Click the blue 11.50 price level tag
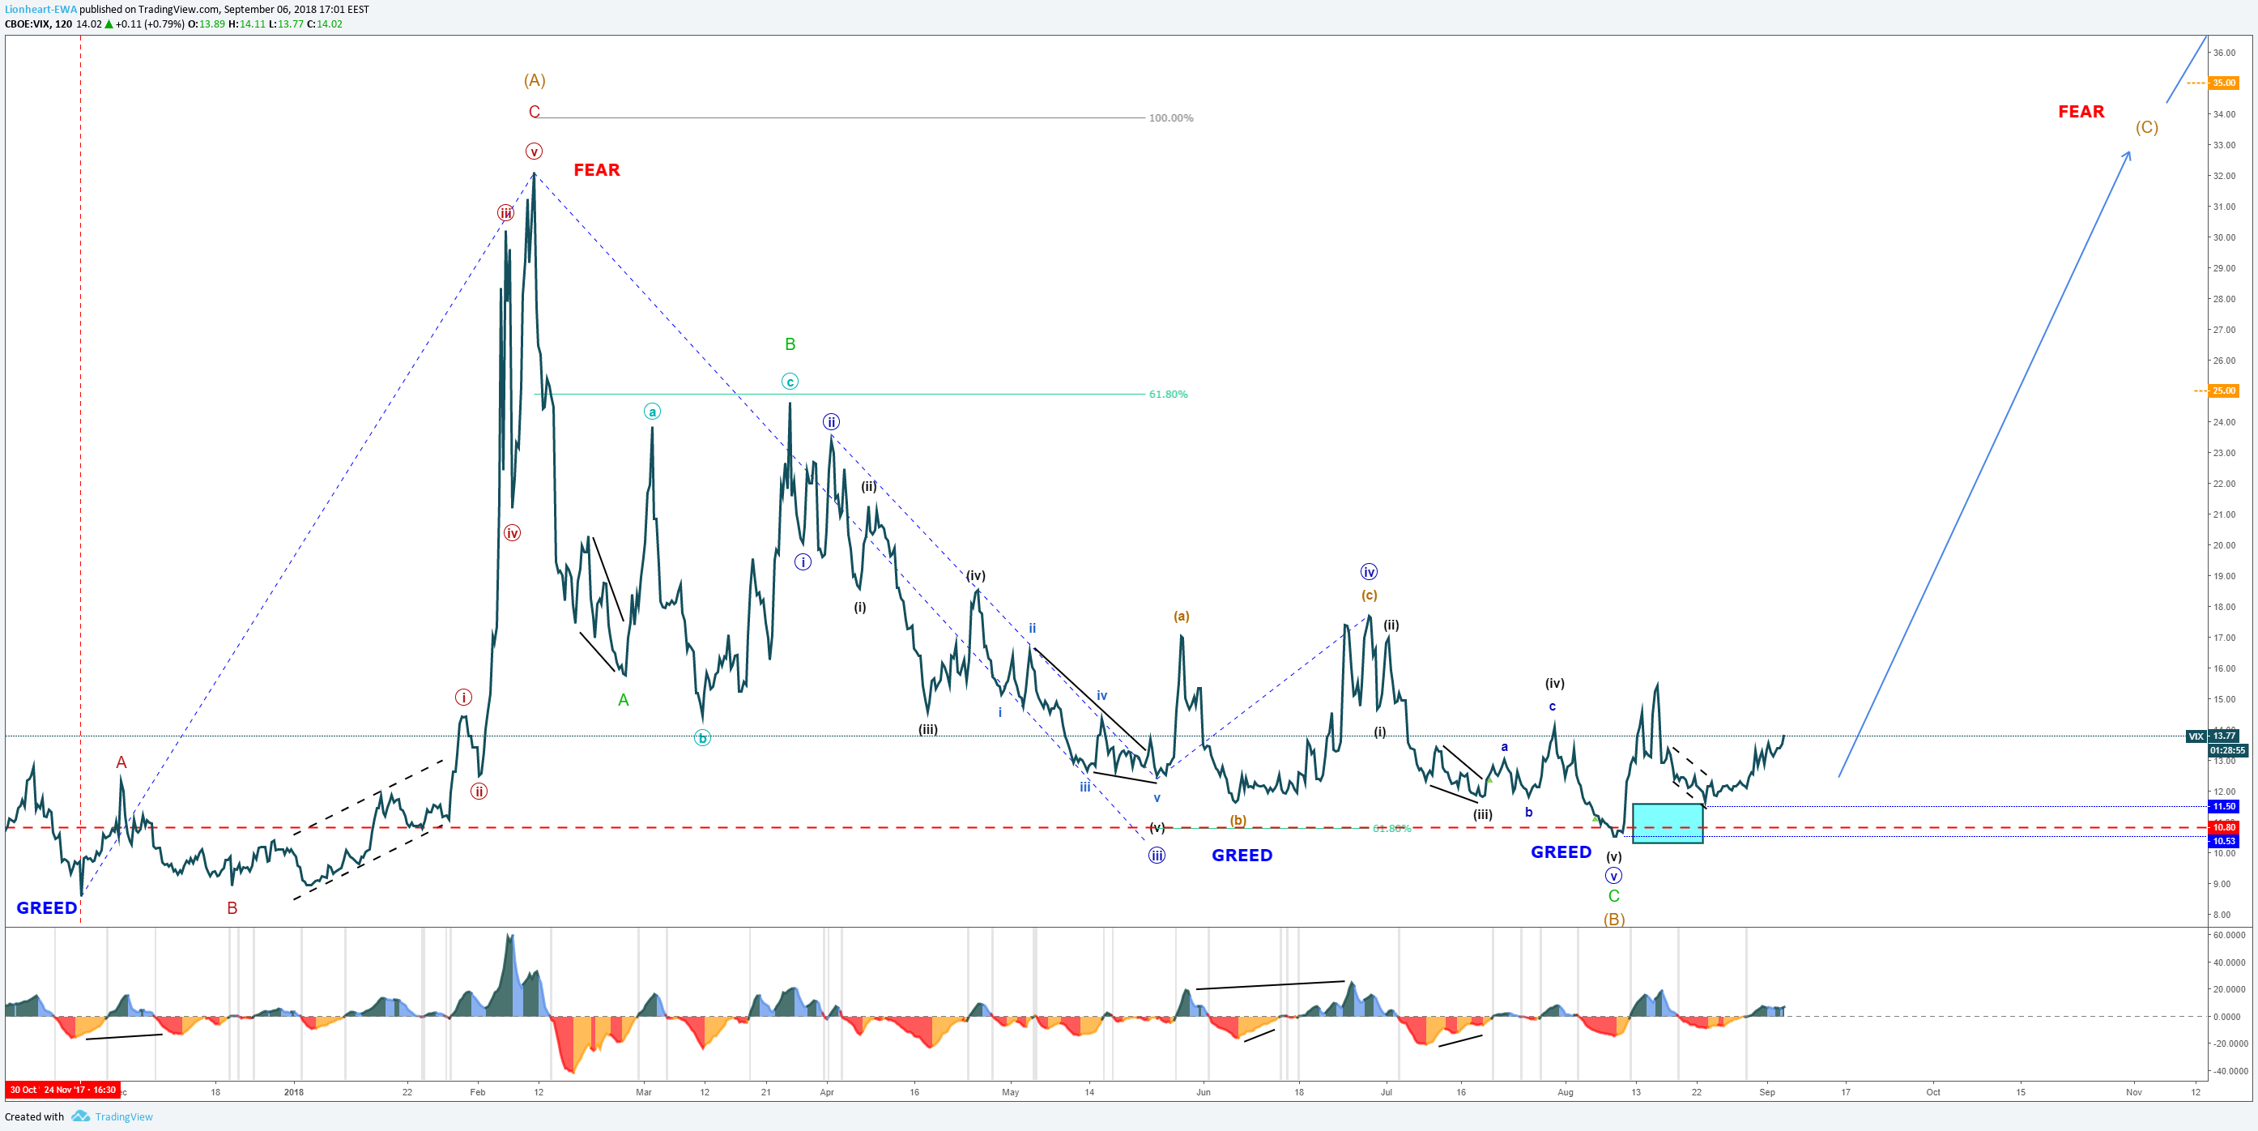2258x1131 pixels. [2223, 806]
